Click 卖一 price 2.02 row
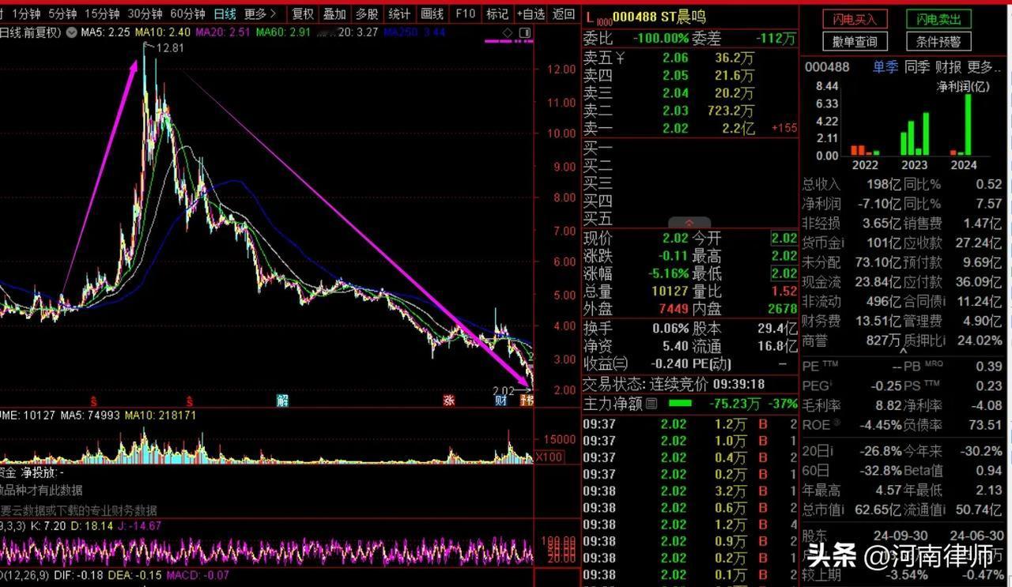 click(x=689, y=128)
